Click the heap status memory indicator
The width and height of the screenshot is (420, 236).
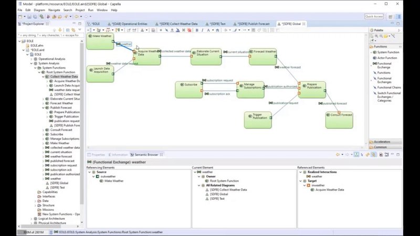[33, 232]
